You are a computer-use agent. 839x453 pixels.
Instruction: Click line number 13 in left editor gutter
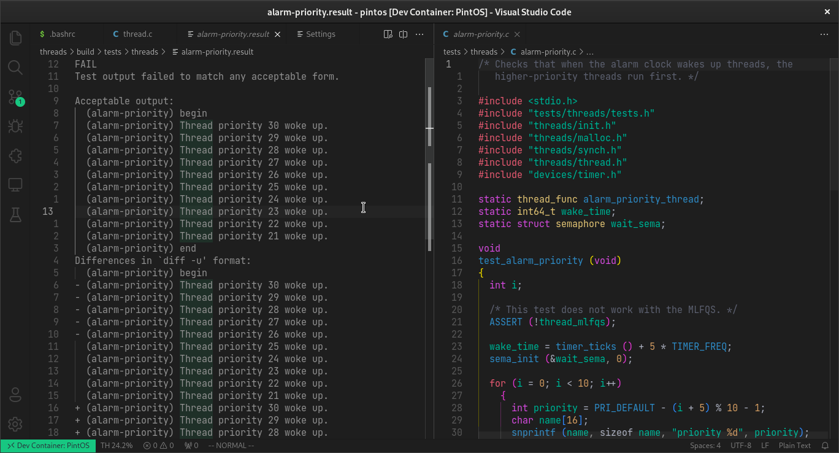(x=48, y=212)
